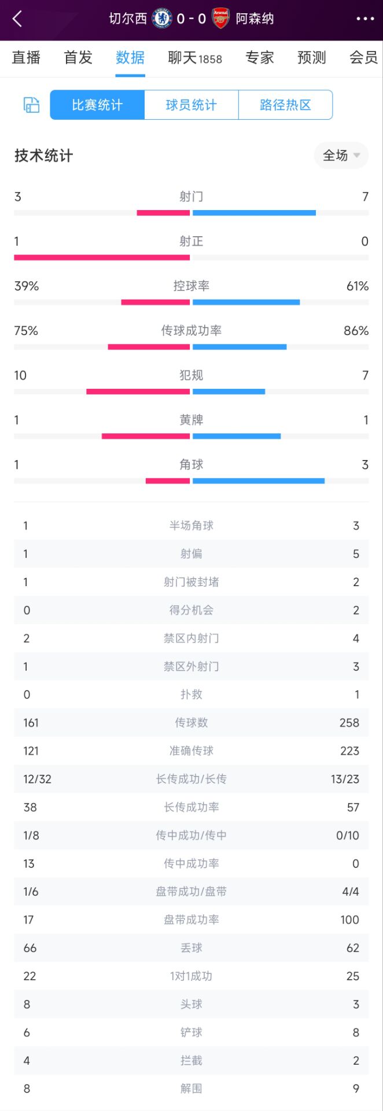Switch to the 球员统计 segment

tap(191, 105)
